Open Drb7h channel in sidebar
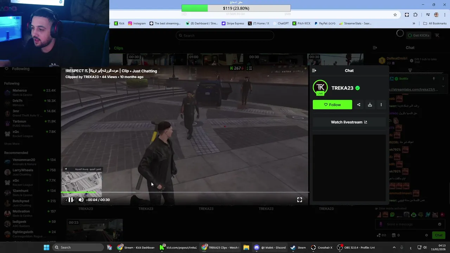Image resolution: width=450 pixels, height=253 pixels. [30, 103]
